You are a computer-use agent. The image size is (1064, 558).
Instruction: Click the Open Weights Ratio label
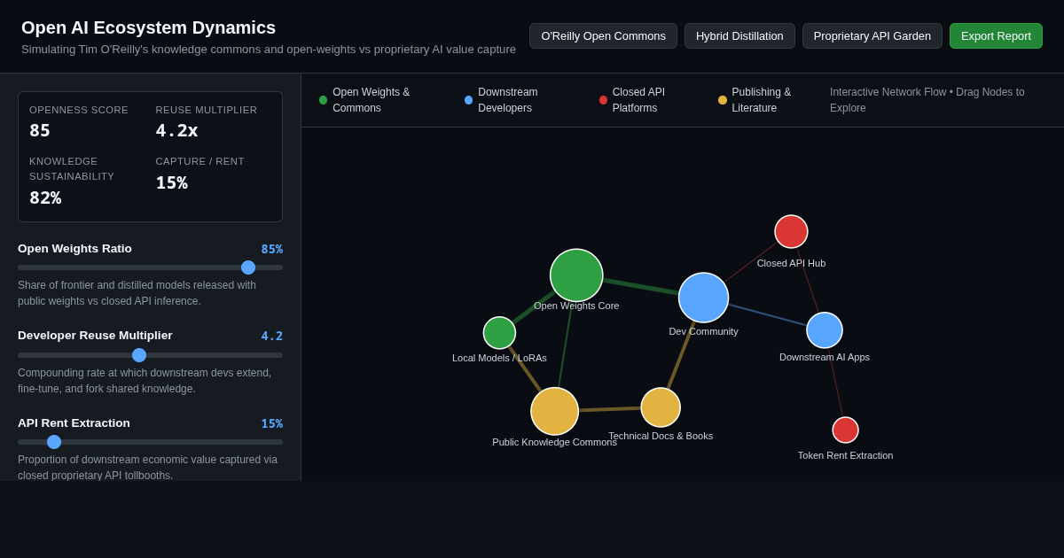pos(74,249)
